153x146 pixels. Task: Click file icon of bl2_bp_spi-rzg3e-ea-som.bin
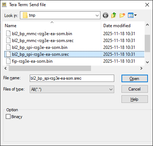(8, 47)
